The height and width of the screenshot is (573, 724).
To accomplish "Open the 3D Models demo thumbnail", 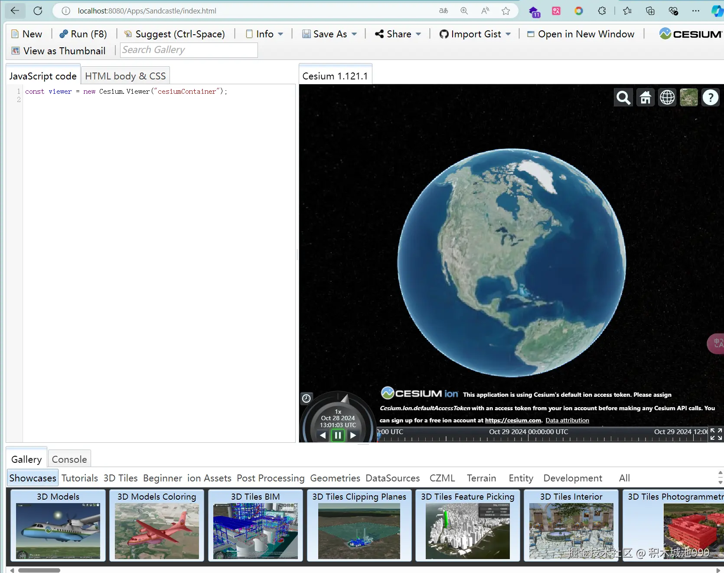I will coord(58,525).
